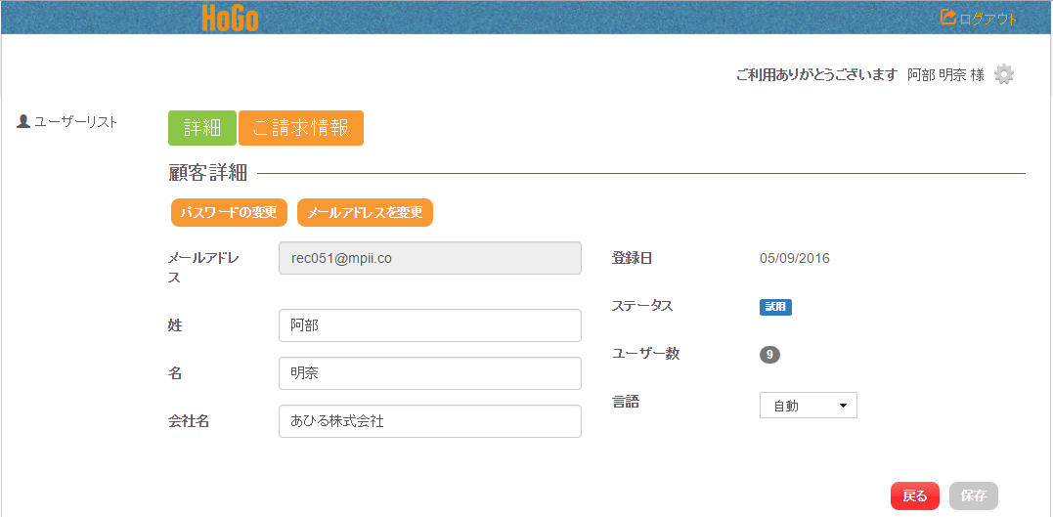The image size is (1053, 517).
Task: Click the 会社名 field with あひる株式会社
Action: point(430,421)
